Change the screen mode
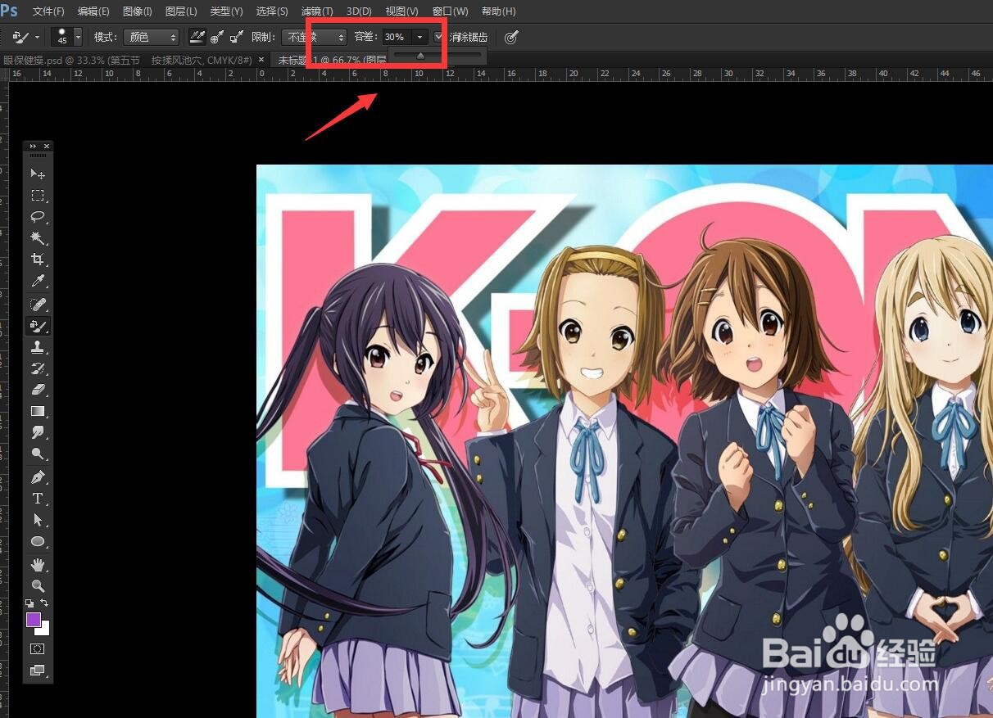This screenshot has width=993, height=718. tap(38, 671)
